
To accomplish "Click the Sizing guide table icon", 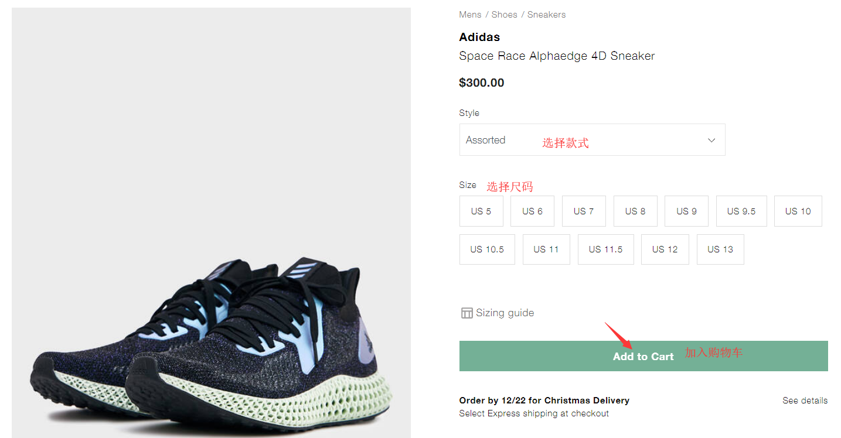I will [x=467, y=313].
